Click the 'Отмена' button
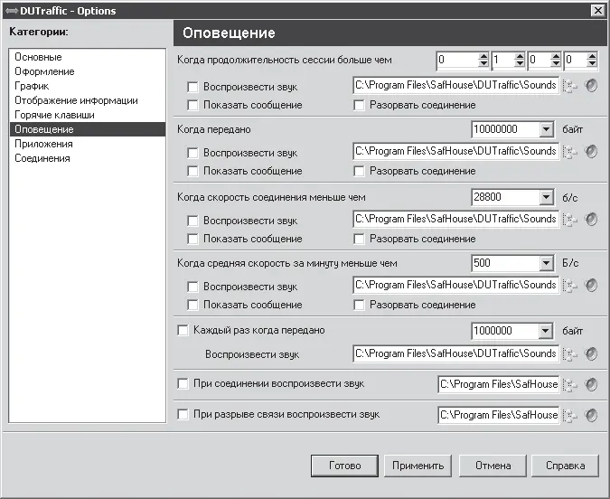The width and height of the screenshot is (610, 499). 493,466
